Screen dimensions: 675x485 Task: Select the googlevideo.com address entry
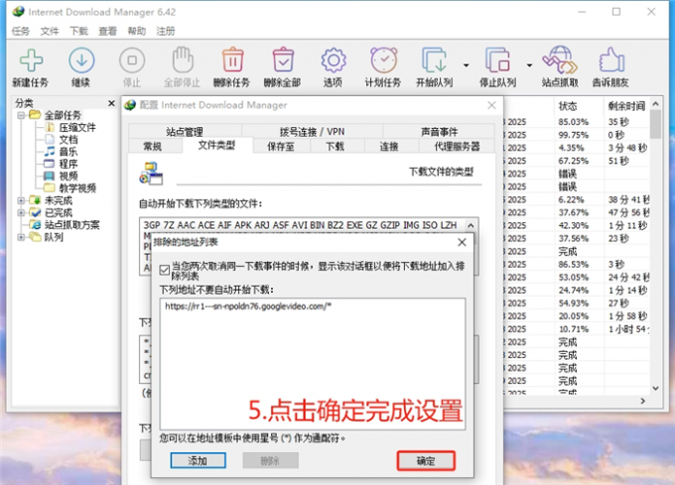coord(248,306)
